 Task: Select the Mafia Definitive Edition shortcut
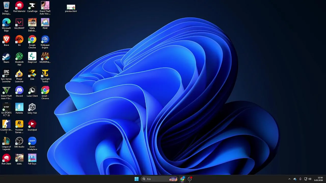coord(32,25)
